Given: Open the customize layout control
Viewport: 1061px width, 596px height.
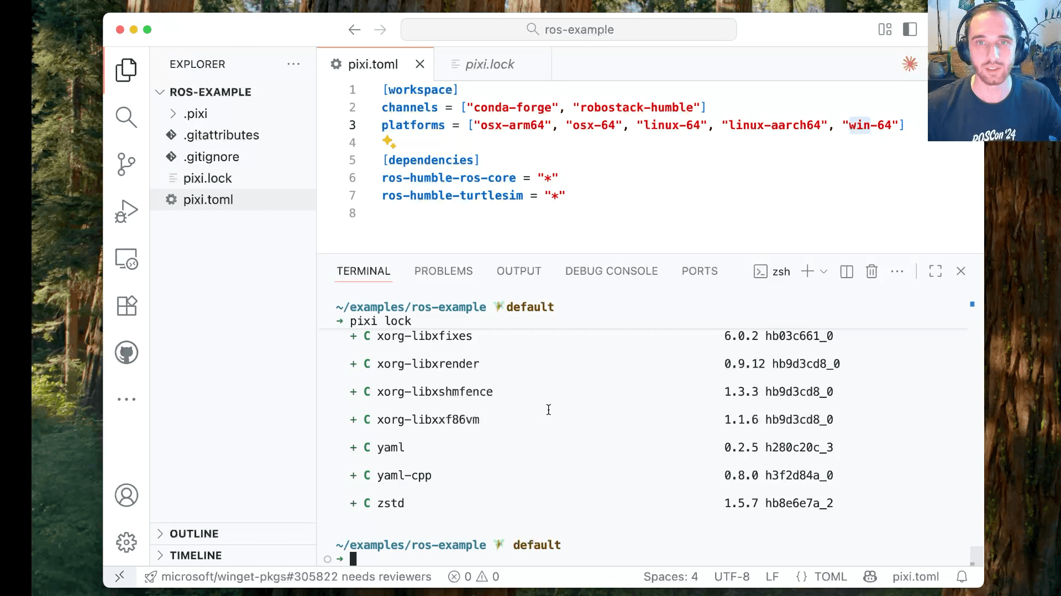Looking at the screenshot, I should [885, 29].
